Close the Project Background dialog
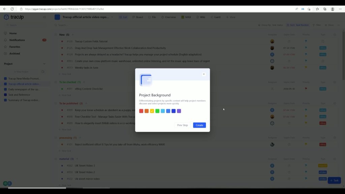Screen dimensions: 345x194 point(203,74)
